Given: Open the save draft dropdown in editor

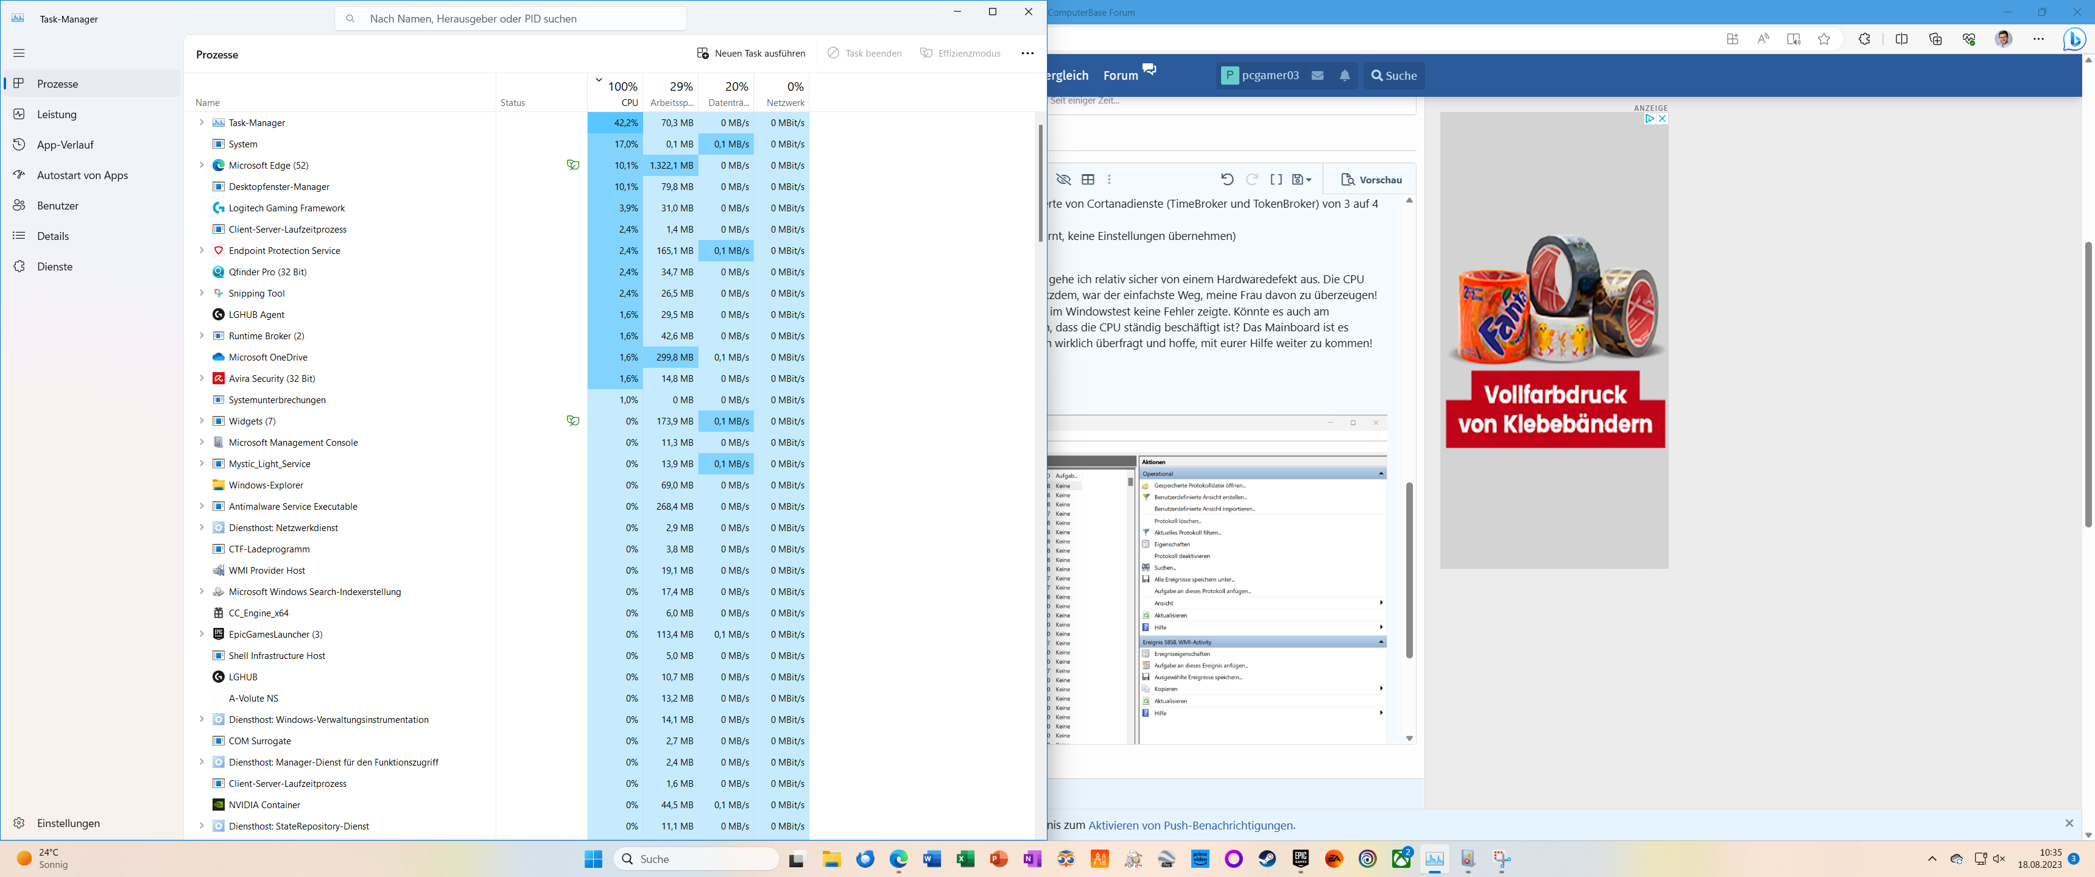Looking at the screenshot, I should [1301, 180].
